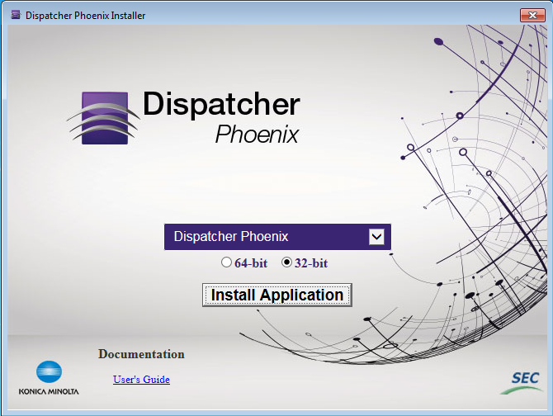Close the Dispatcher Phoenix Installer window
Viewport: 553px width, 416px height.
pyautogui.click(x=532, y=15)
